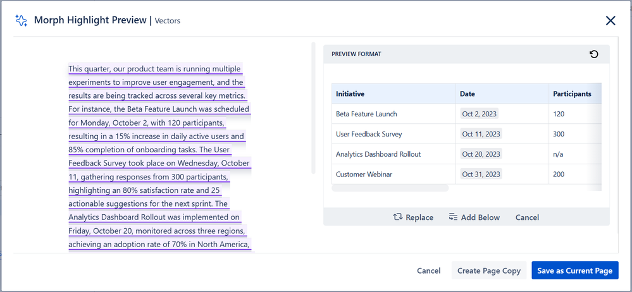Click Create Page Copy button
Image resolution: width=632 pixels, height=292 pixels.
[x=488, y=271]
